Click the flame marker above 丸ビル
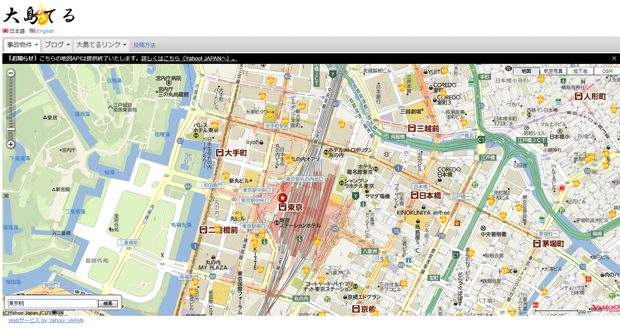Image resolution: width=620 pixels, height=328 pixels. [238, 214]
